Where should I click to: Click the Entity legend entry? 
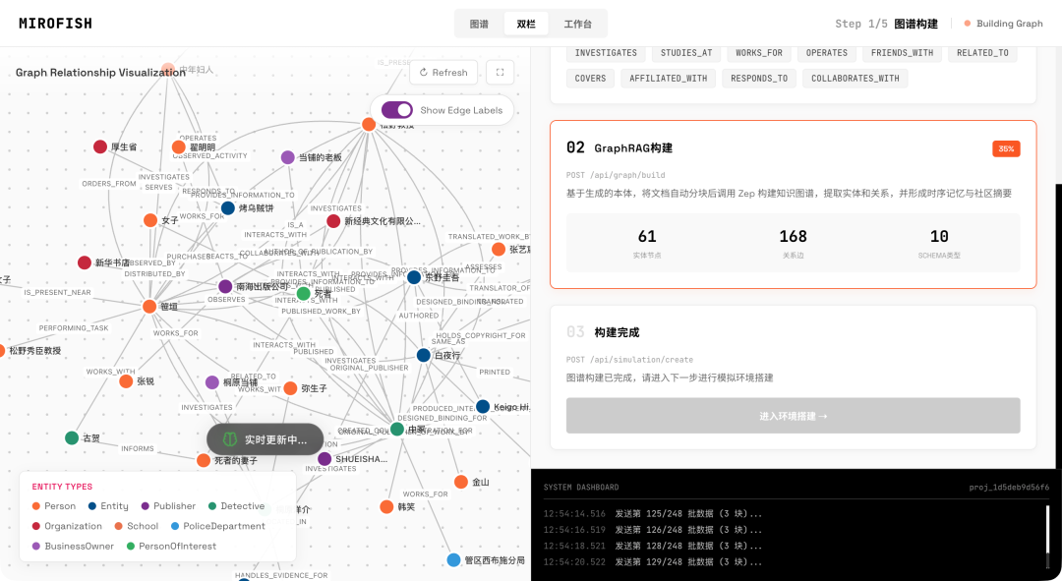(108, 506)
